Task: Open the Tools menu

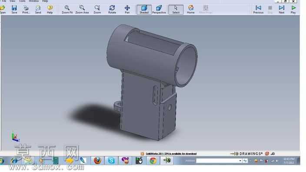Action: click(x=22, y=1)
